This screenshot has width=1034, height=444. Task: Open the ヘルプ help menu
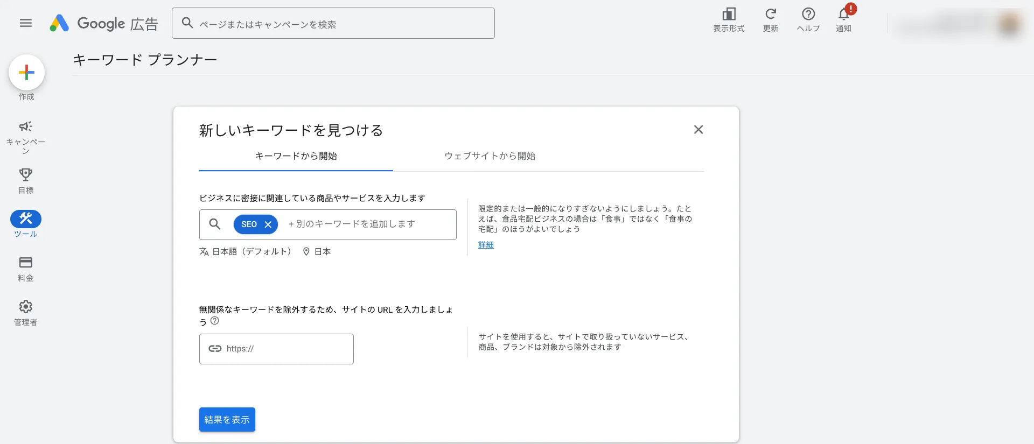[x=808, y=20]
